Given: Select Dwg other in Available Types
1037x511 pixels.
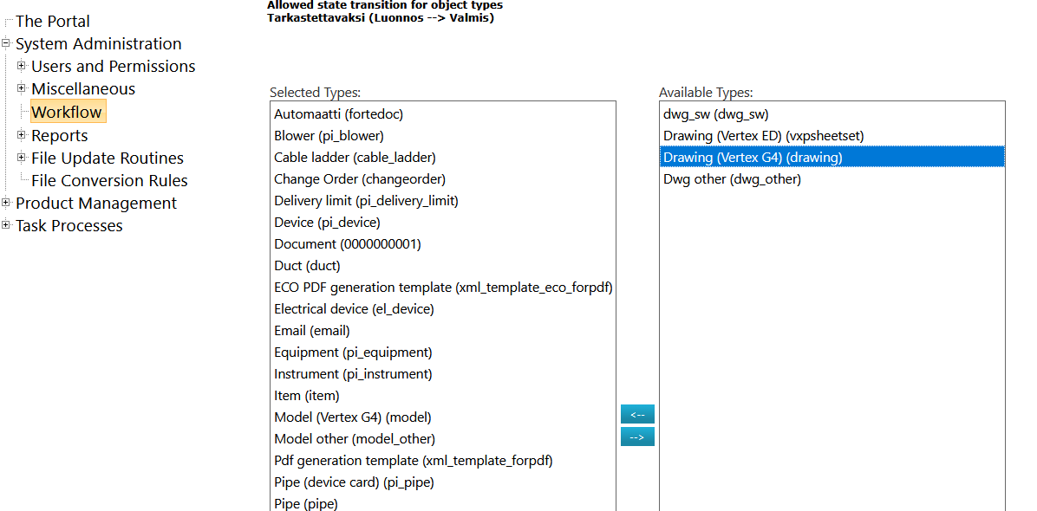Looking at the screenshot, I should (x=732, y=179).
